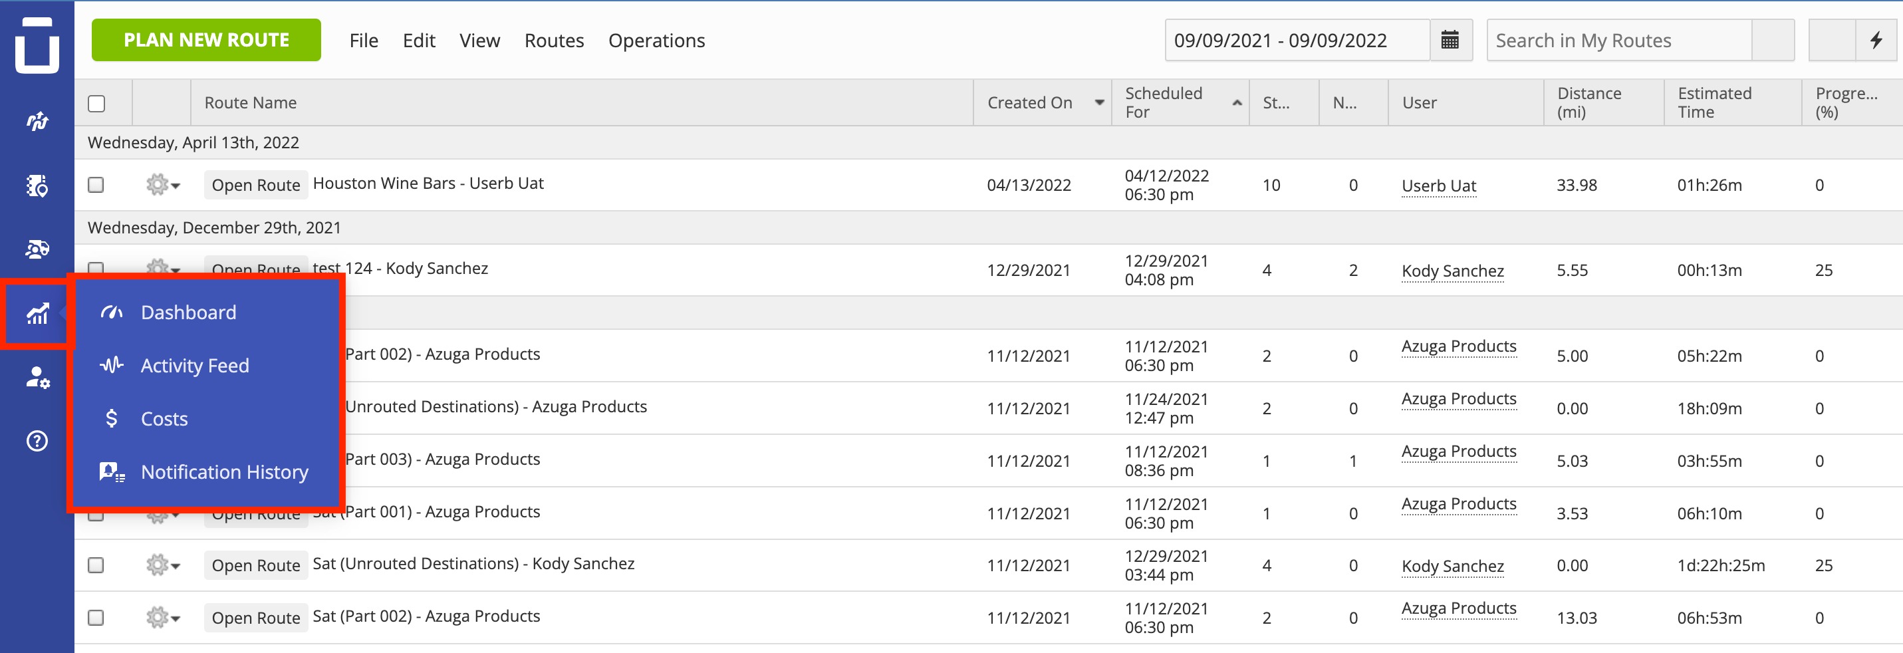Open the Routes section icon in the sidebar

37,121
